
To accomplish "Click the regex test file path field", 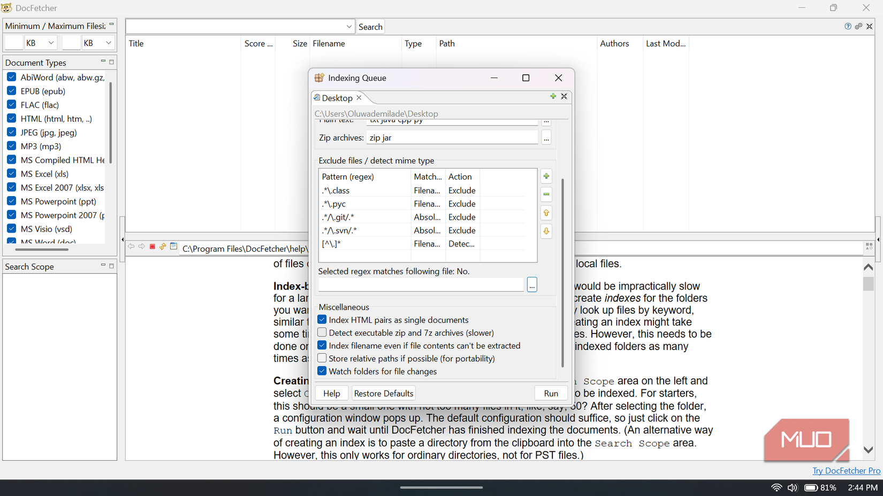I will point(421,285).
